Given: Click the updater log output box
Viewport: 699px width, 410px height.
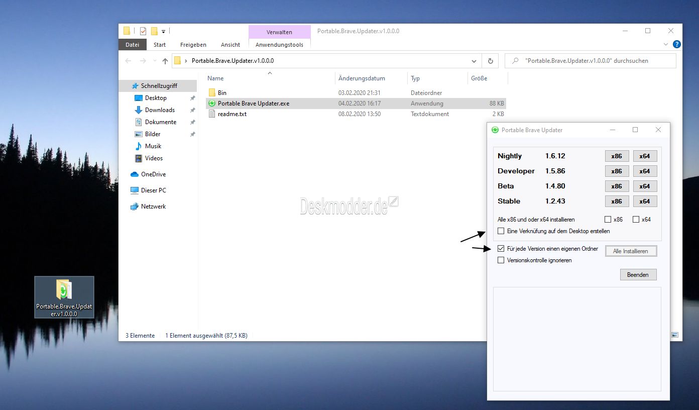Looking at the screenshot, I should click(577, 339).
